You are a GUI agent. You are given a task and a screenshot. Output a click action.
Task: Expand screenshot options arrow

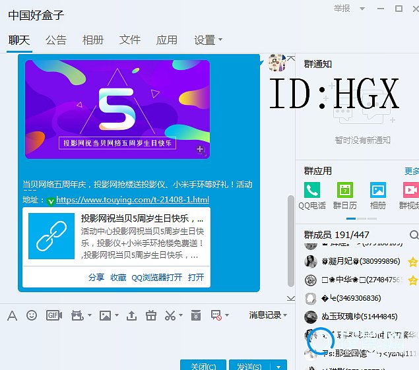[181, 315]
